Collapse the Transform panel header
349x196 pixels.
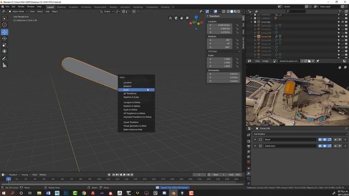click(214, 16)
